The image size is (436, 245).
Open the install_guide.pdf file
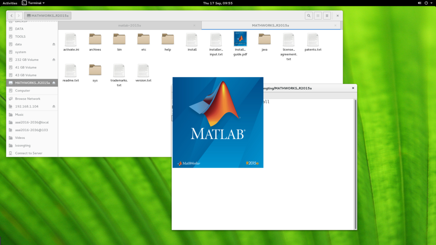pos(240,40)
